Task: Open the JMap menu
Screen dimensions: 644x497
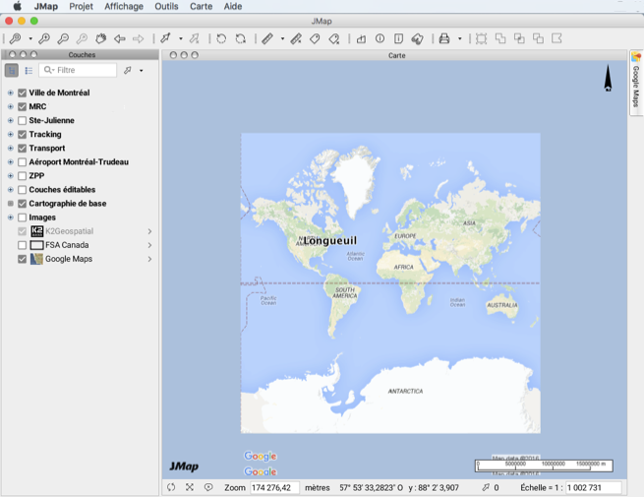Action: [x=46, y=6]
